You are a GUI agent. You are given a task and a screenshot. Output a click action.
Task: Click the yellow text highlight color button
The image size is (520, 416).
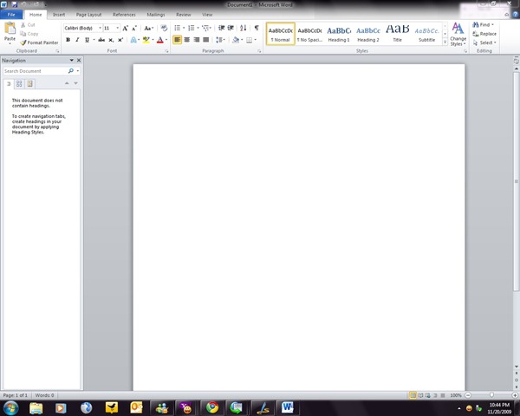(x=146, y=40)
